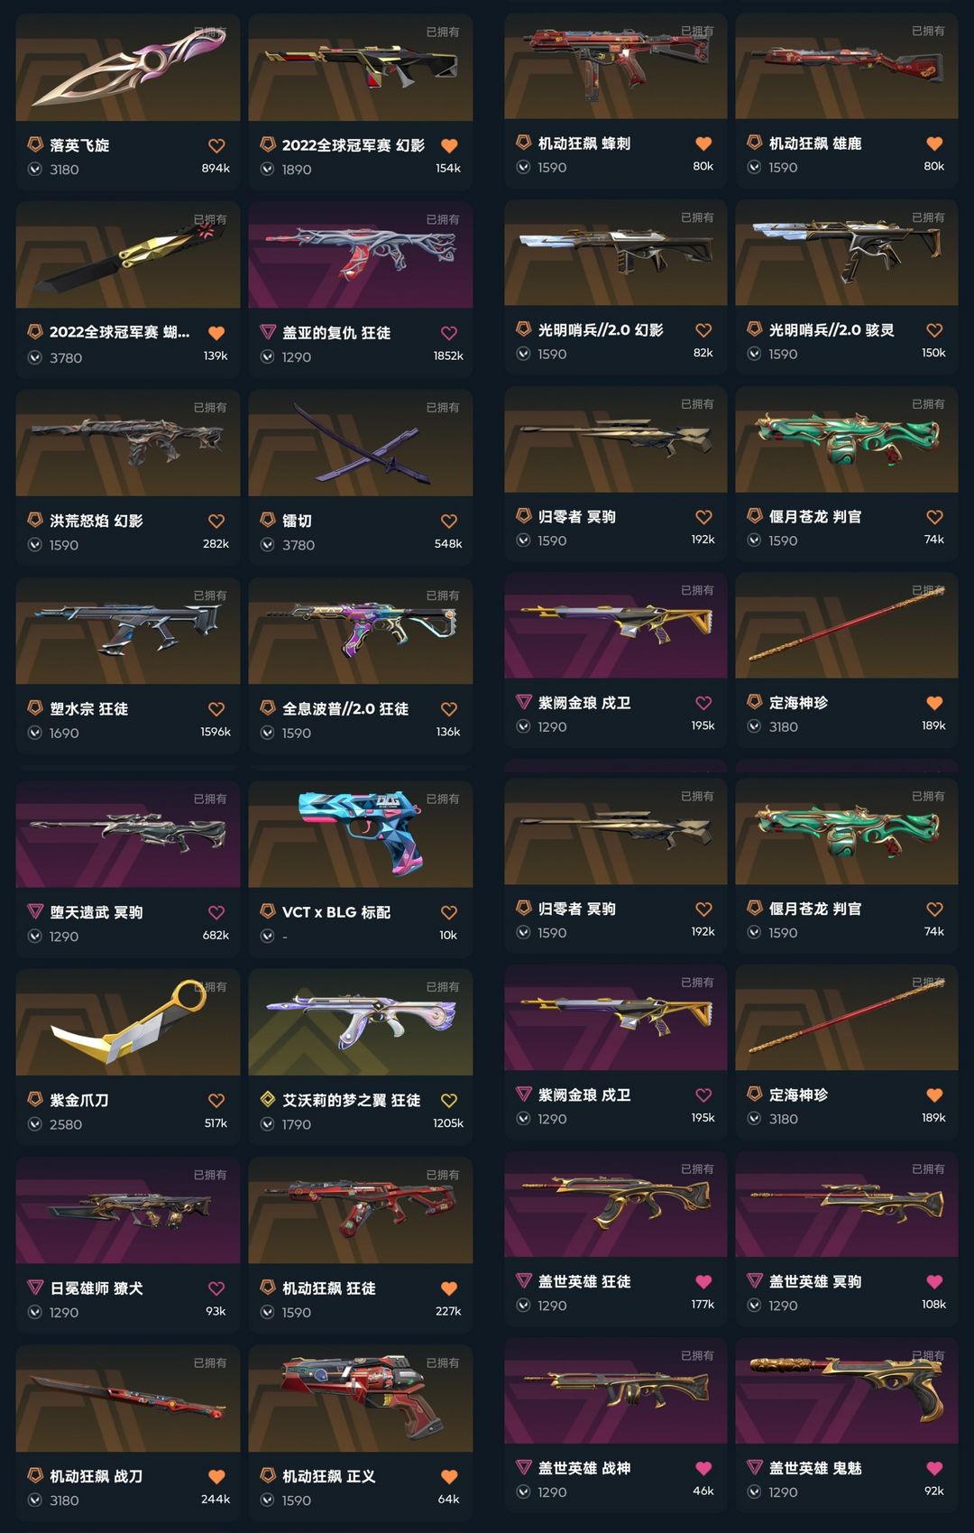Click the orange heart for 机动狂飙 战刀

coord(216,1476)
